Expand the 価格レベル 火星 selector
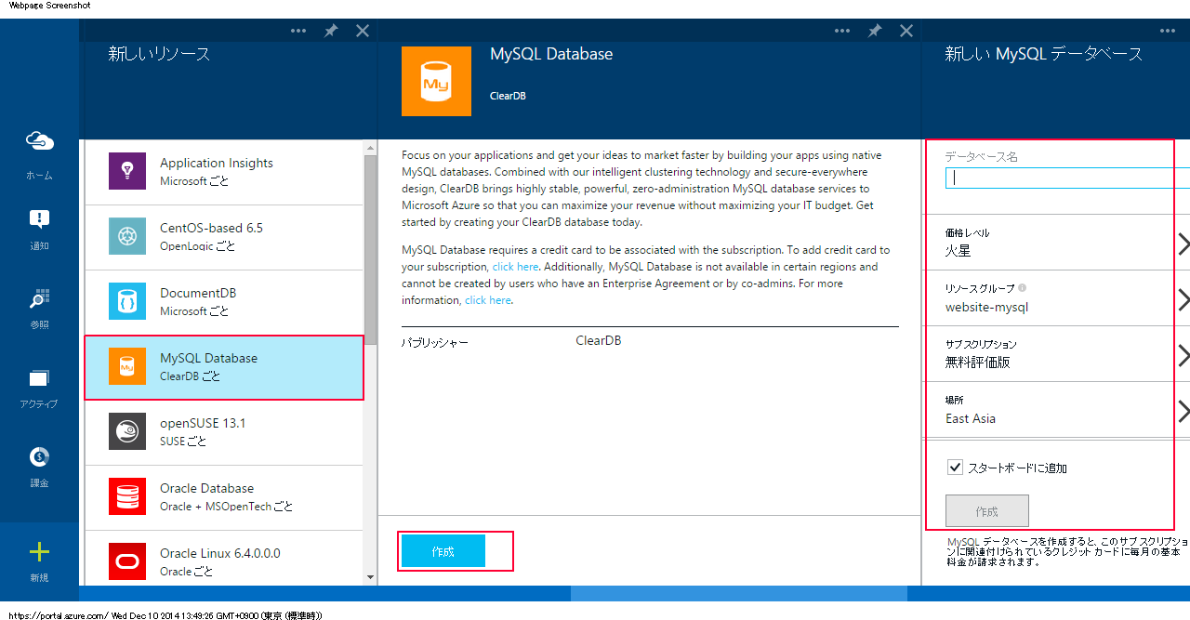The height and width of the screenshot is (620, 1190). point(1056,243)
